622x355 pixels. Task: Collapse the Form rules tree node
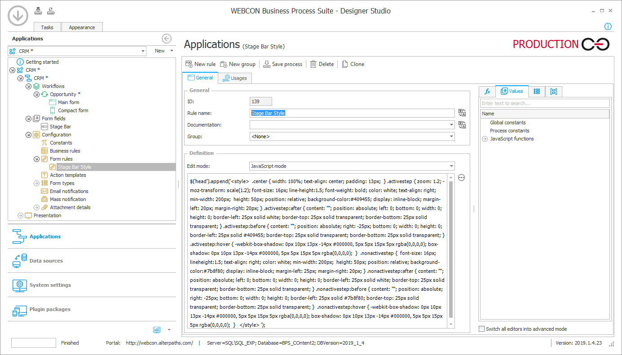(x=36, y=159)
